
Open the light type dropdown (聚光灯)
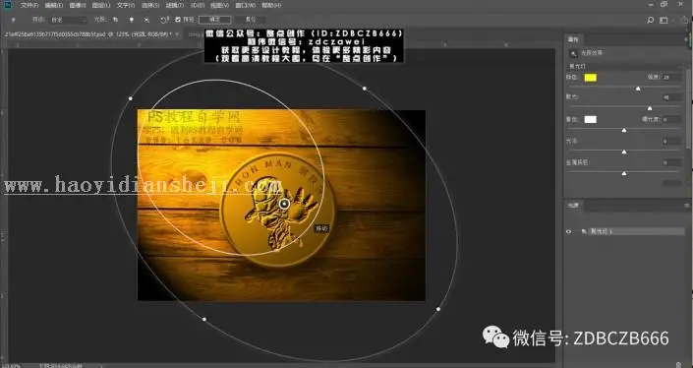point(624,66)
